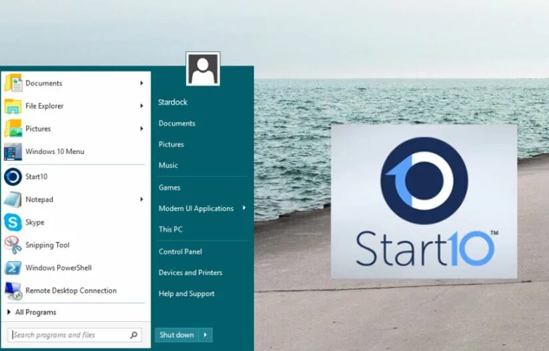Click the Search programs and files field
The height and width of the screenshot is (351, 549).
[x=75, y=335]
